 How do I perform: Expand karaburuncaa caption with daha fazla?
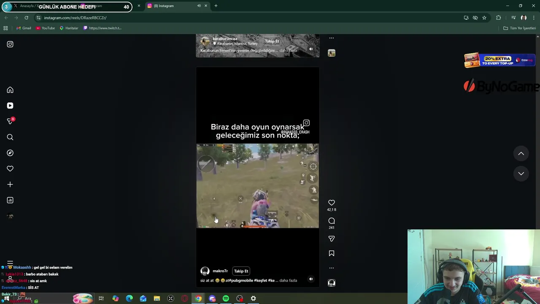[288, 51]
